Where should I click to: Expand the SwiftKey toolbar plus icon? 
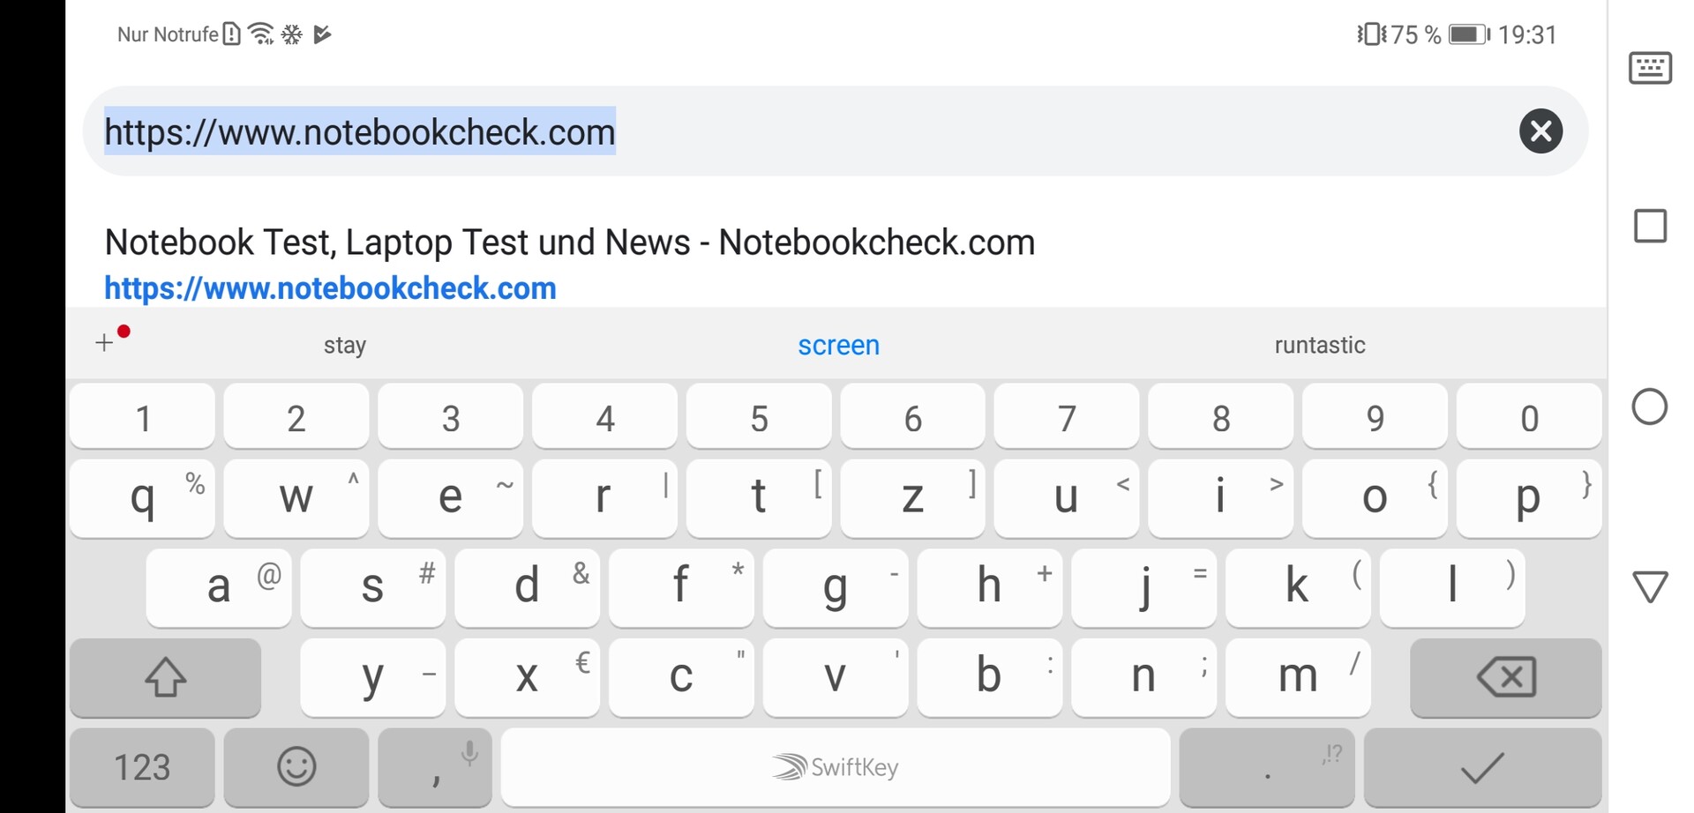tap(105, 342)
